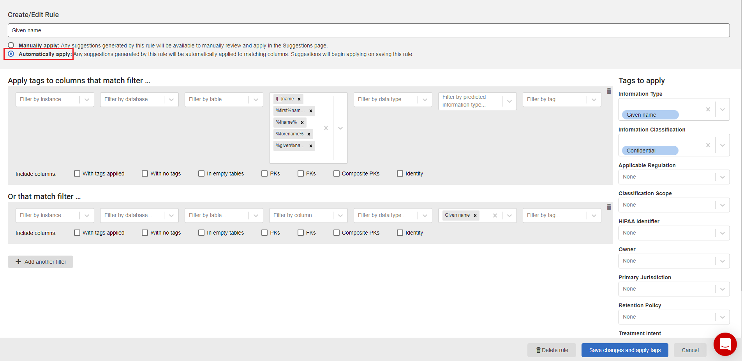The width and height of the screenshot is (742, 361).
Task: Delete the second filter using trash icon
Action: pyautogui.click(x=609, y=207)
